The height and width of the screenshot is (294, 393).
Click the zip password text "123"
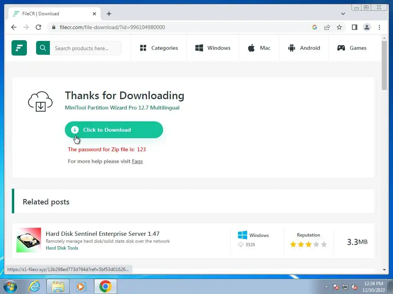141,149
